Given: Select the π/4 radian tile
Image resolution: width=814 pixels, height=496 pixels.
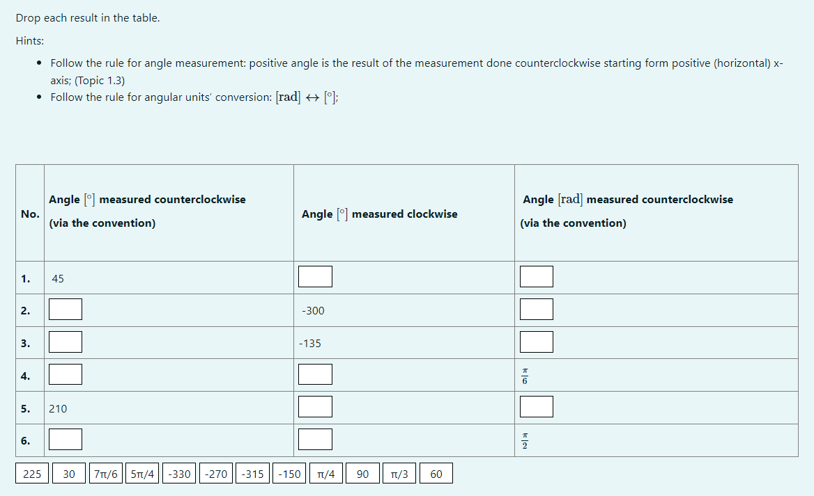Looking at the screenshot, I should pos(325,473).
